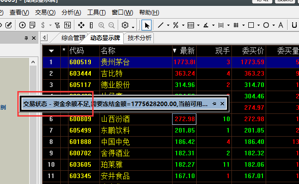Click the asterisk column header
Viewport: 299px width, 184px height.
(x=64, y=51)
